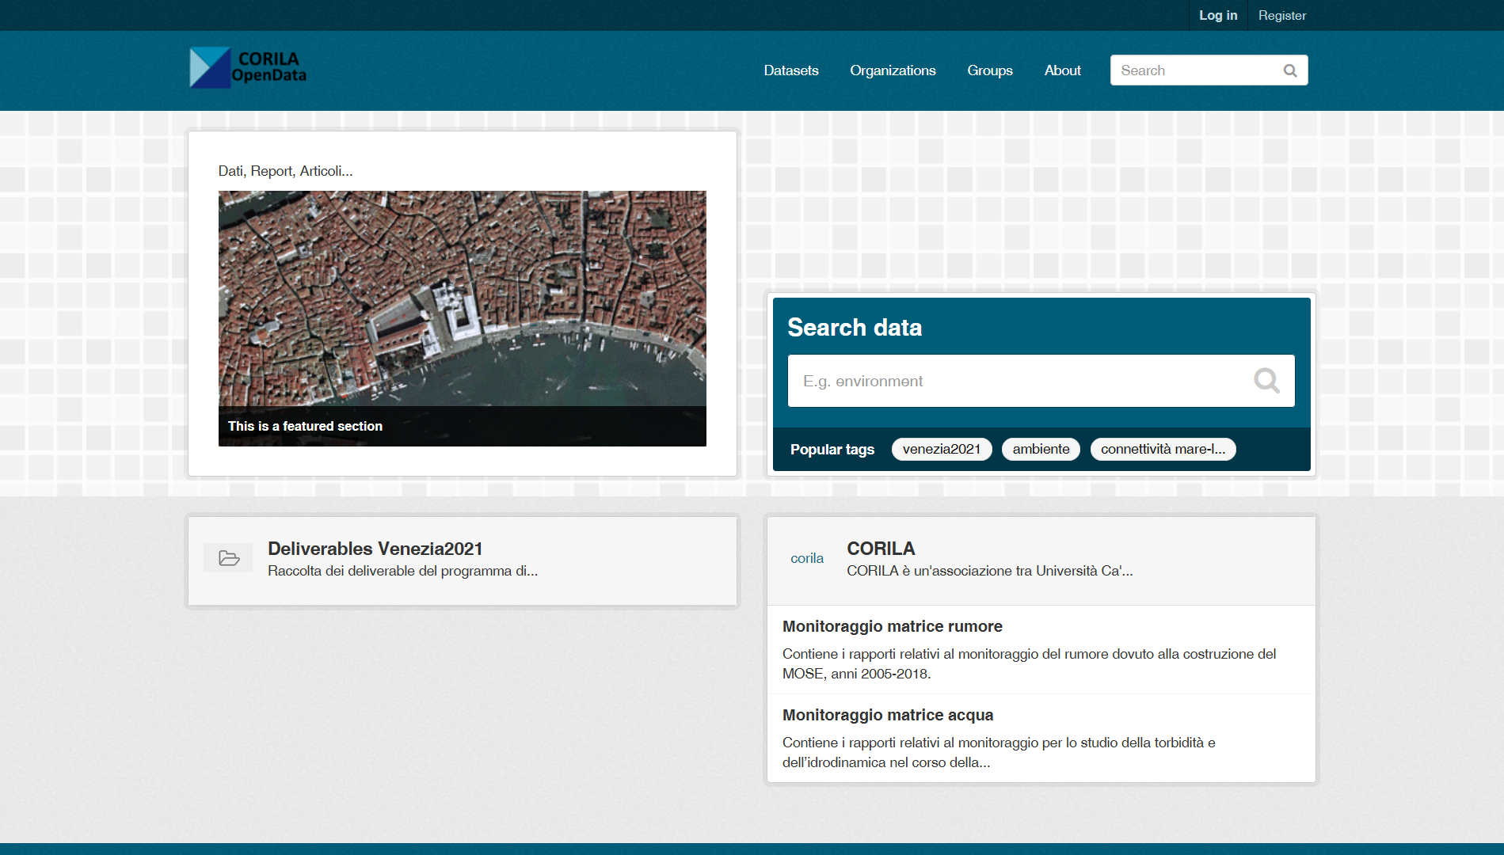Screen dimensions: 1504x855
Task: Select the venezia2021 popular tag
Action: click(x=941, y=449)
